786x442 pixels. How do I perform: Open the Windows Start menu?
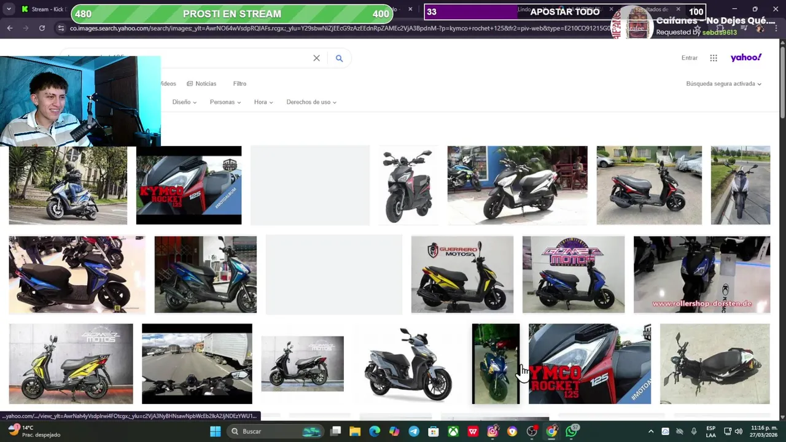[216, 432]
